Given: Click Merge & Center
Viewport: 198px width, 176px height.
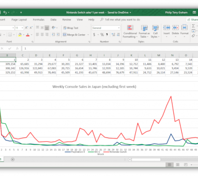Looking at the screenshot, I should (x=74, y=35).
